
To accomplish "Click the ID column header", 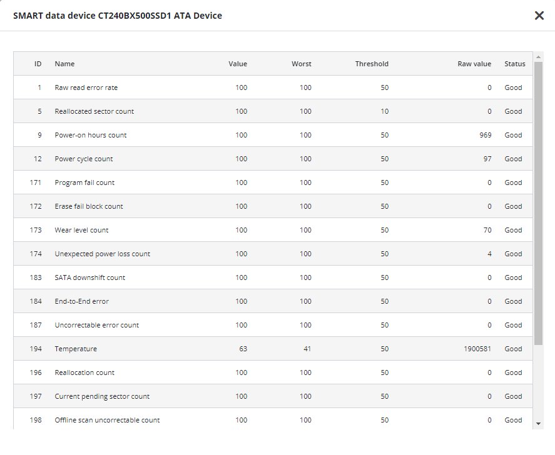I will [38, 64].
